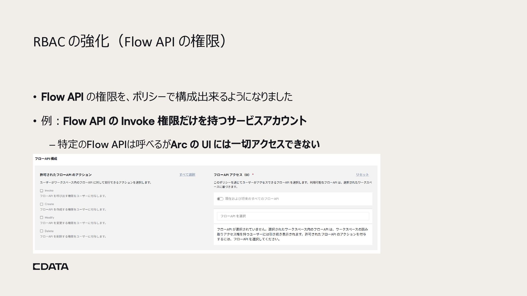Click the すべて選択 link
The width and height of the screenshot is (527, 296).
click(187, 175)
